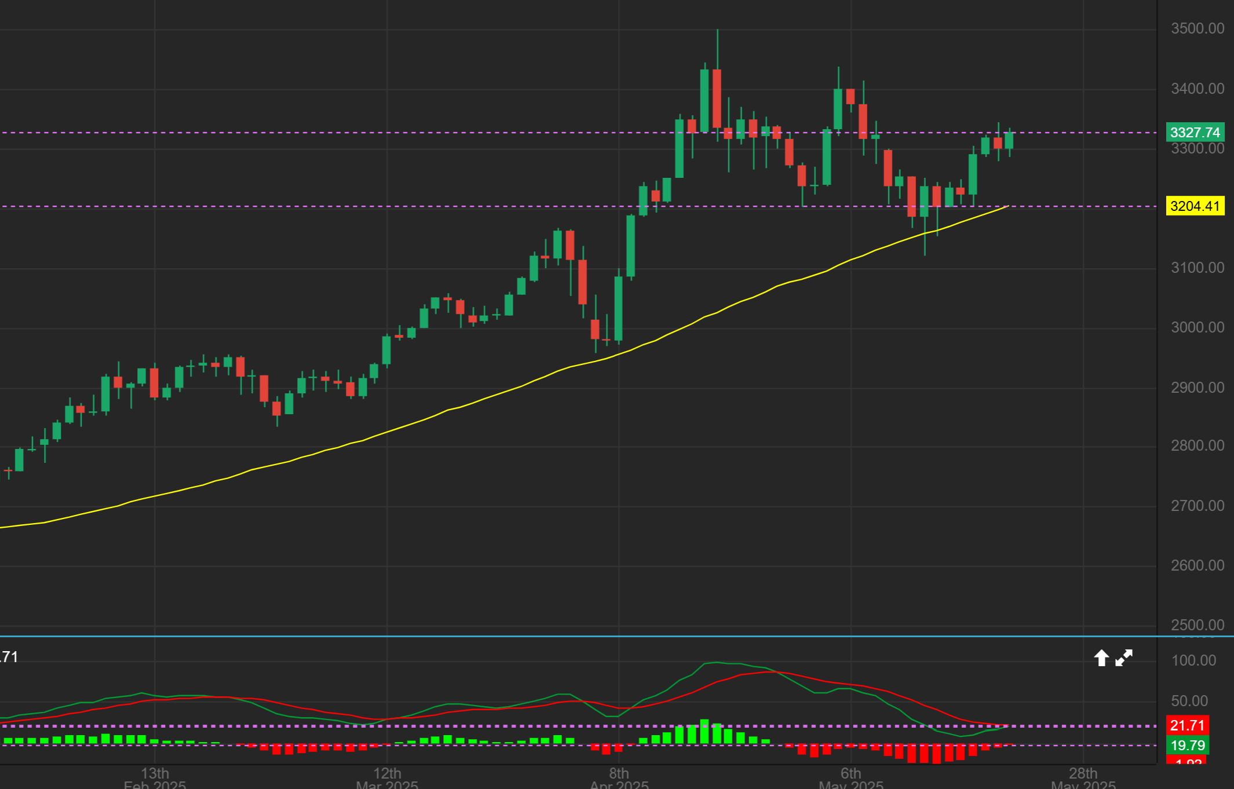Click the move-pane-up arrow icon
1234x789 pixels.
(x=1101, y=658)
